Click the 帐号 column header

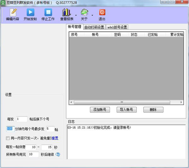tap(98, 35)
